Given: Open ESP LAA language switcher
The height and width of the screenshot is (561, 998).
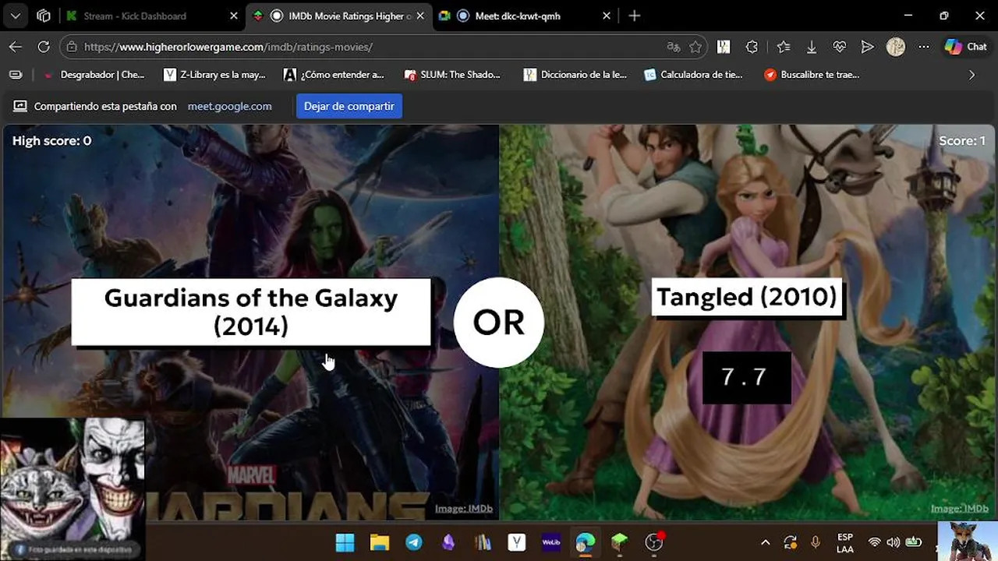Looking at the screenshot, I should [844, 542].
